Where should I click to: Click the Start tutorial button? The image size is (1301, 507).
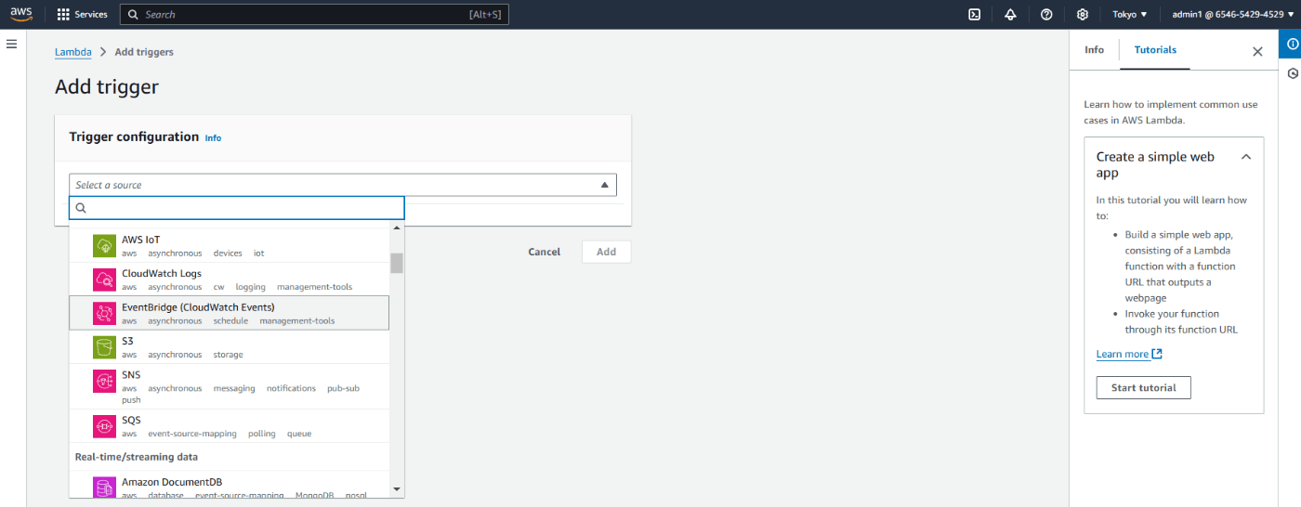(1144, 388)
